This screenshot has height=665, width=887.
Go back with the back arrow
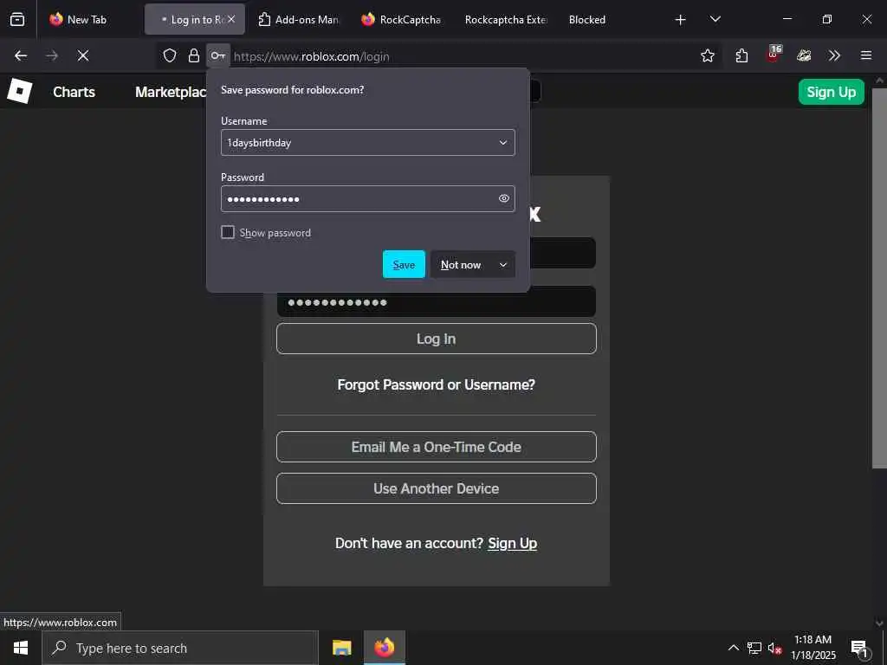pos(21,55)
